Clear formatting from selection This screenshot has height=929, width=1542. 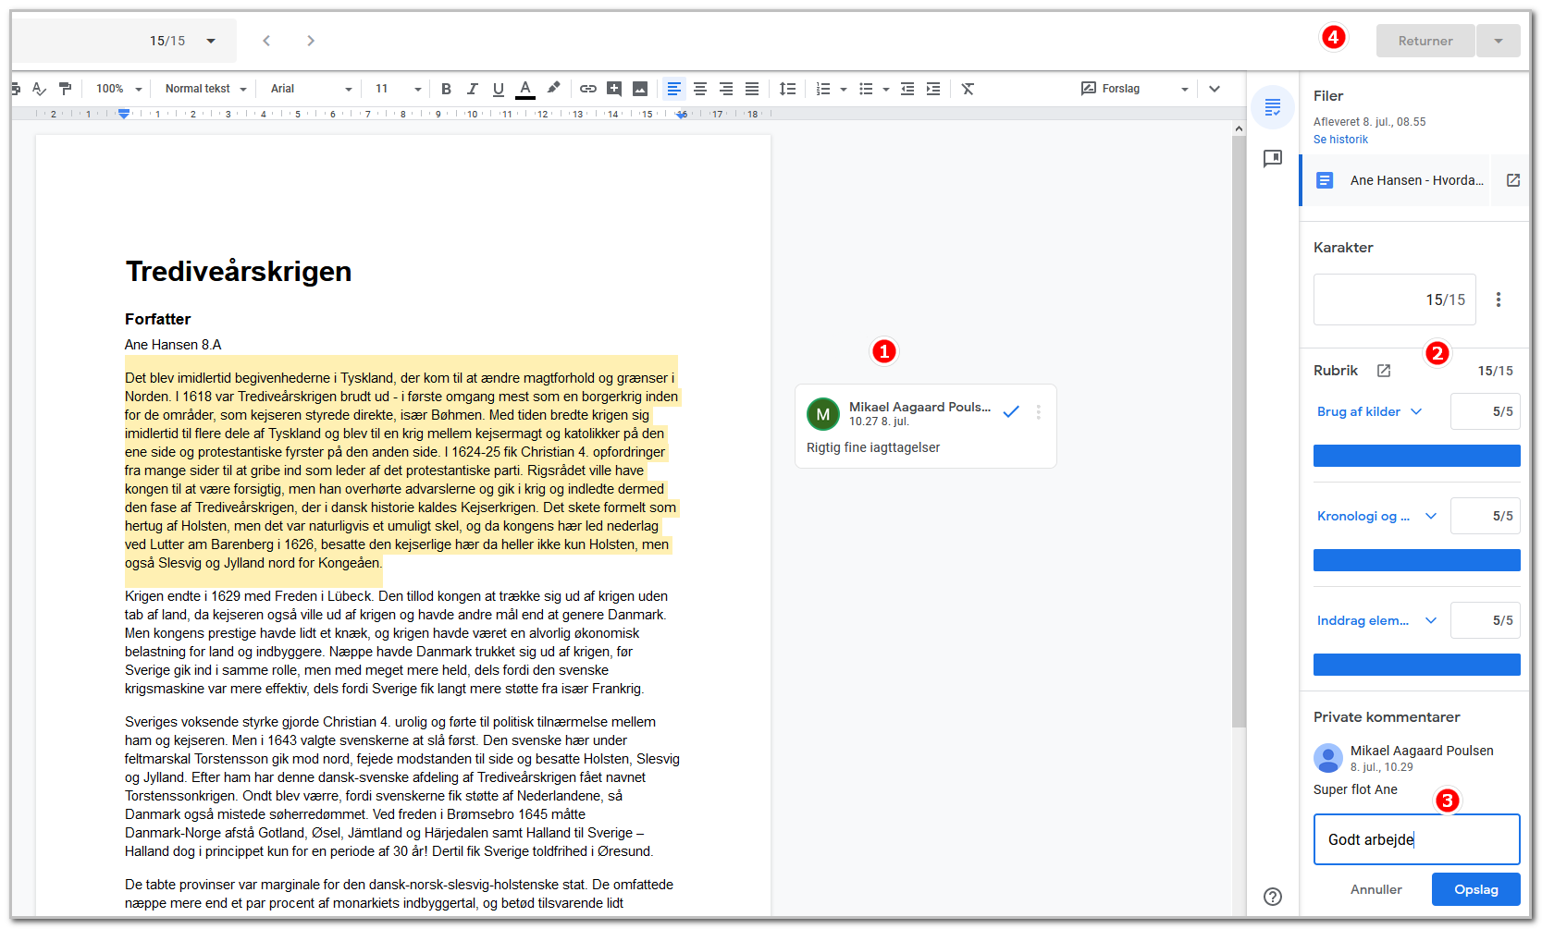click(968, 89)
